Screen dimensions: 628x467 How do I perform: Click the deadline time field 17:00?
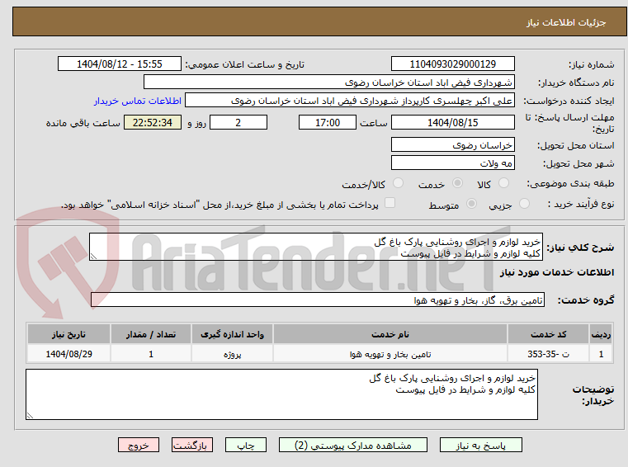point(328,122)
